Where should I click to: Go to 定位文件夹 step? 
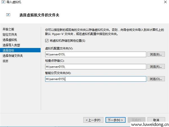9,35
